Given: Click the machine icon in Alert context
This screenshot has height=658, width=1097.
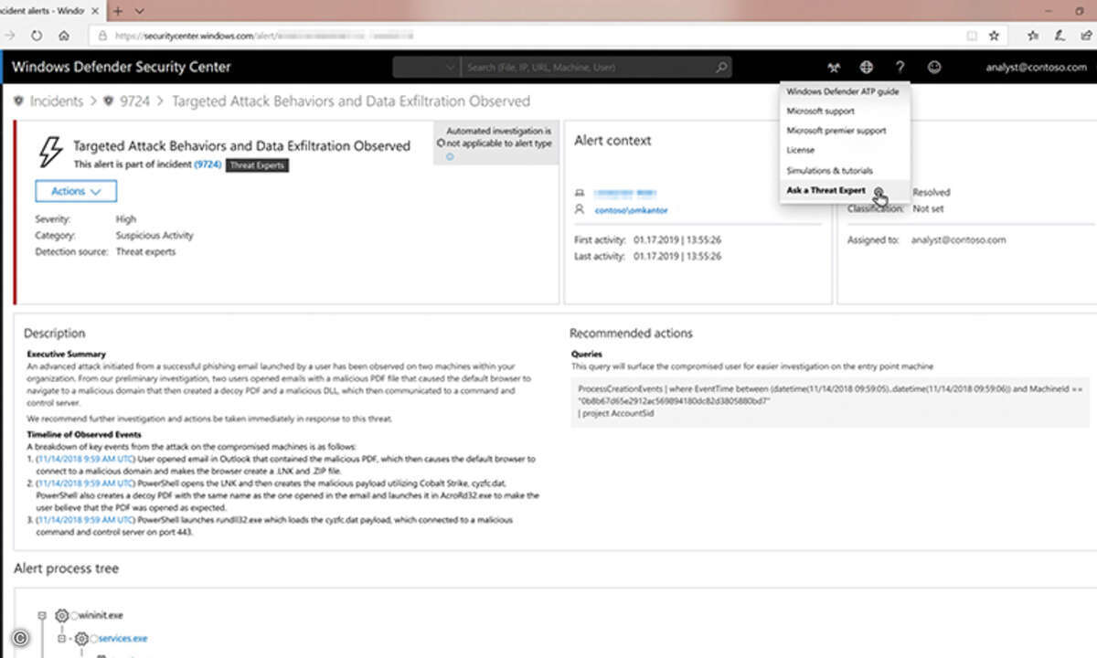Looking at the screenshot, I should (x=579, y=193).
